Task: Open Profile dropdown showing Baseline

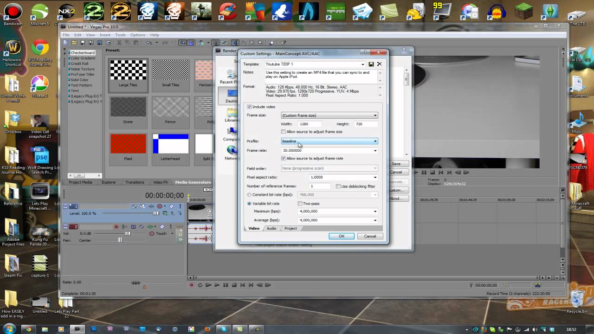Action: pos(329,141)
